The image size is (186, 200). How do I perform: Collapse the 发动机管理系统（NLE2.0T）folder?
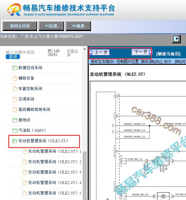coord(43,141)
